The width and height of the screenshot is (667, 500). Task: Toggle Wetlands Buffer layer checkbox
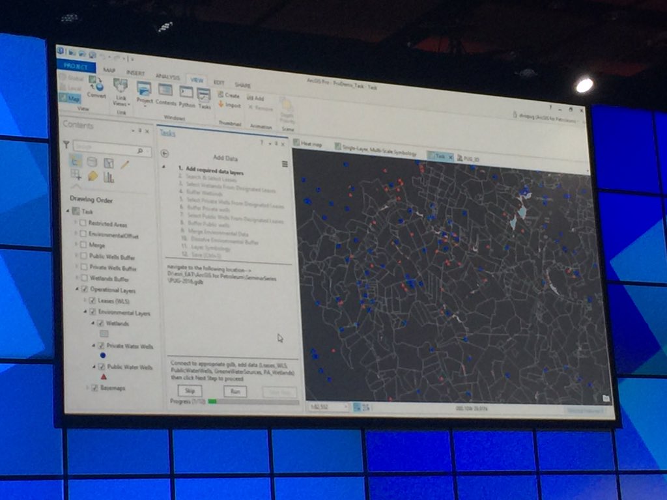[x=84, y=278]
